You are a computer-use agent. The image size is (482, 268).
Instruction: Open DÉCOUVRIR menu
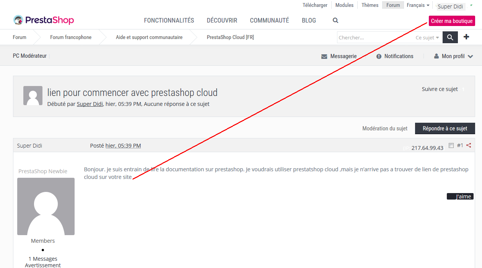coord(222,21)
